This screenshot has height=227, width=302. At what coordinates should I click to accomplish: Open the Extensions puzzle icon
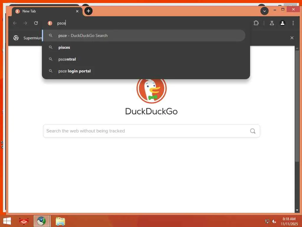[x=256, y=23]
